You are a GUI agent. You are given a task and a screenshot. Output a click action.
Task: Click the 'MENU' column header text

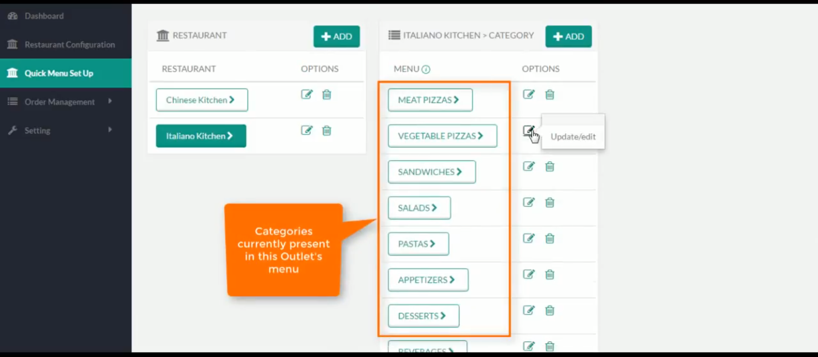coord(406,69)
